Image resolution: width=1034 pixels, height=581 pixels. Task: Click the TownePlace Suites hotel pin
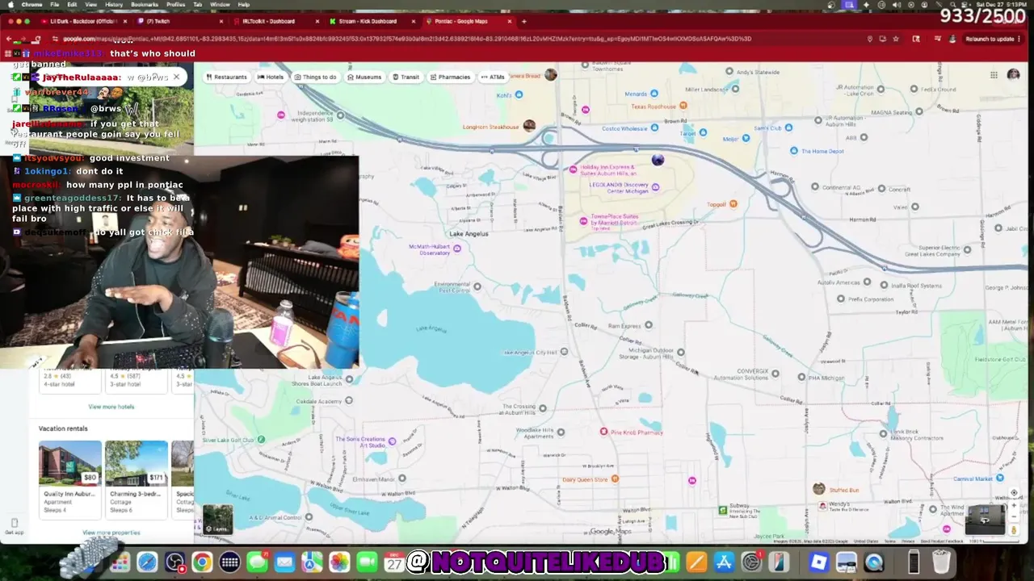tap(583, 220)
